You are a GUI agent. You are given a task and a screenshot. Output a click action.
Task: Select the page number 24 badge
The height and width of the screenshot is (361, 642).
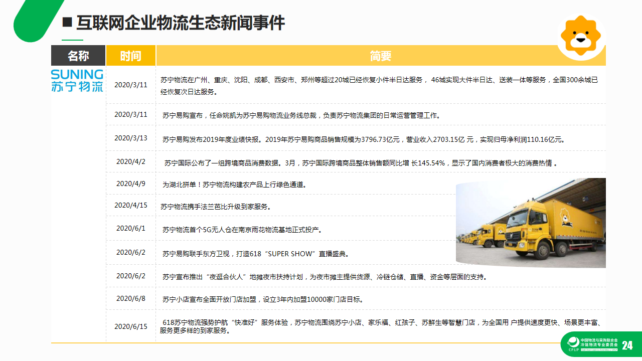click(x=627, y=345)
